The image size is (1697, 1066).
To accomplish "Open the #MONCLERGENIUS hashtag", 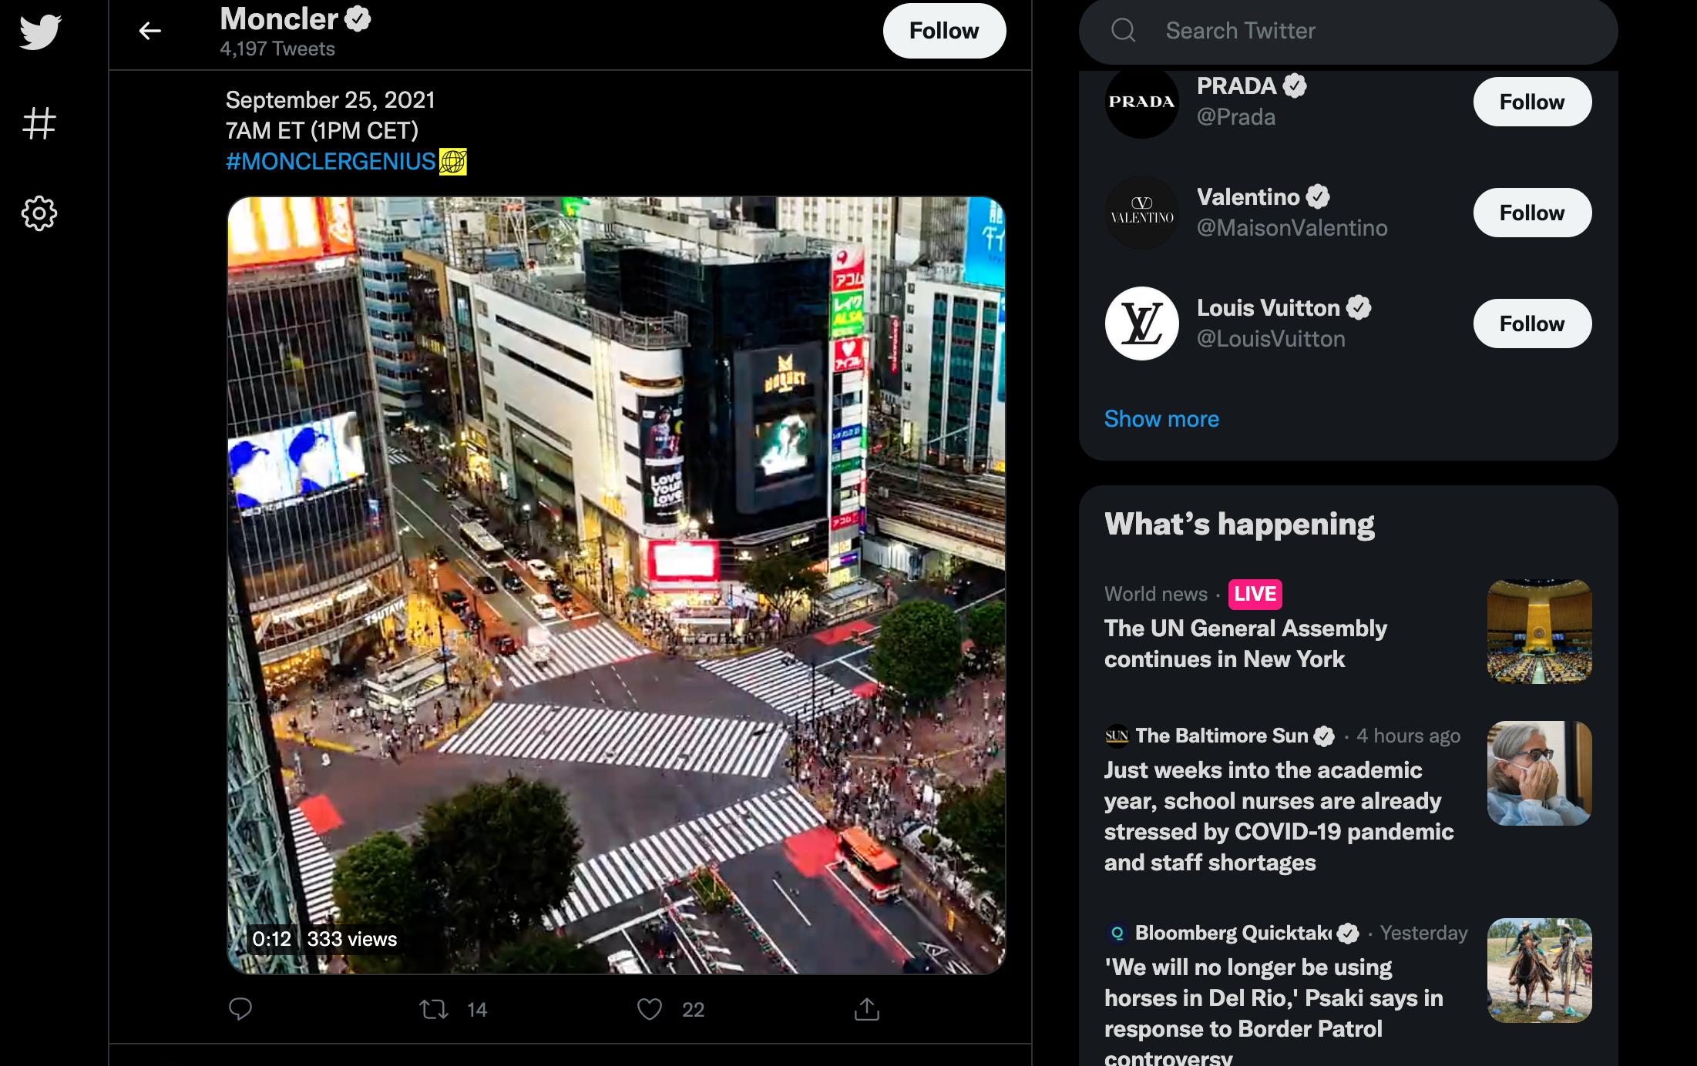I will [x=331, y=162].
